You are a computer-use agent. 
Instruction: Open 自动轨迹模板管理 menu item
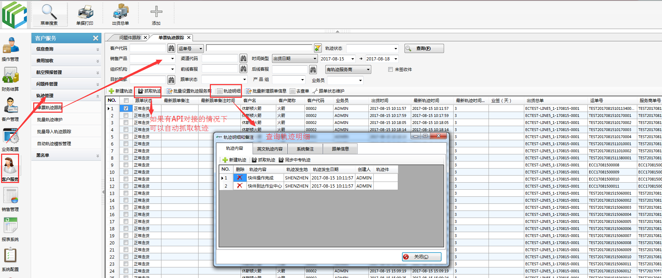click(54, 144)
